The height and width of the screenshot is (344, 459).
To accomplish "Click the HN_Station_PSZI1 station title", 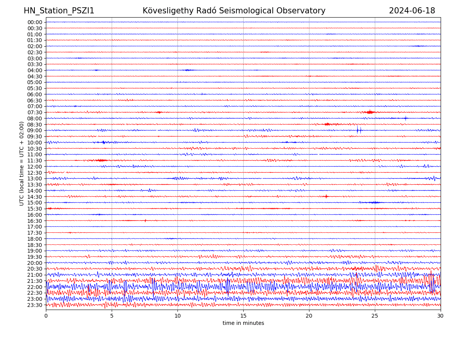I will 59,11.
